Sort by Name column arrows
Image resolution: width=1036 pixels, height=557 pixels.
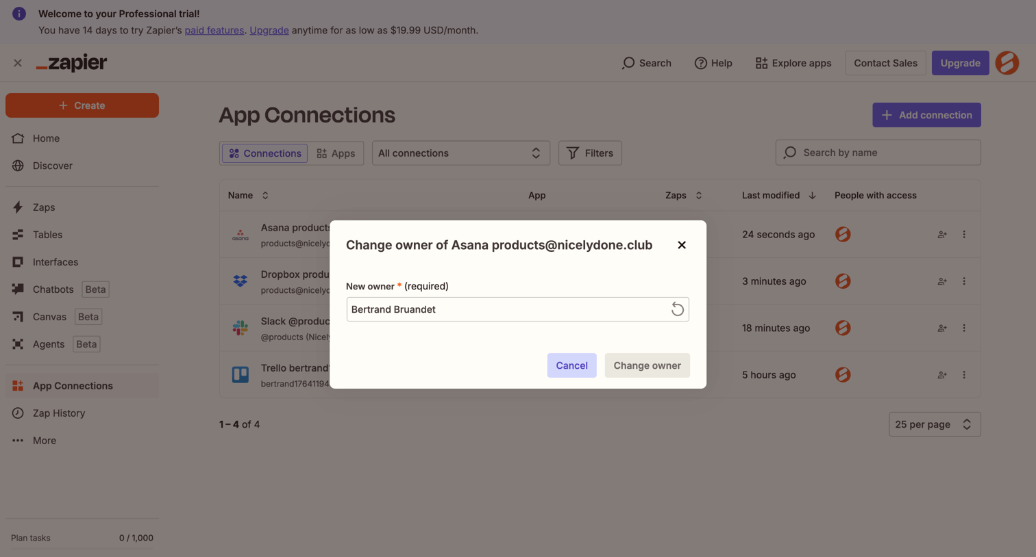tap(265, 196)
